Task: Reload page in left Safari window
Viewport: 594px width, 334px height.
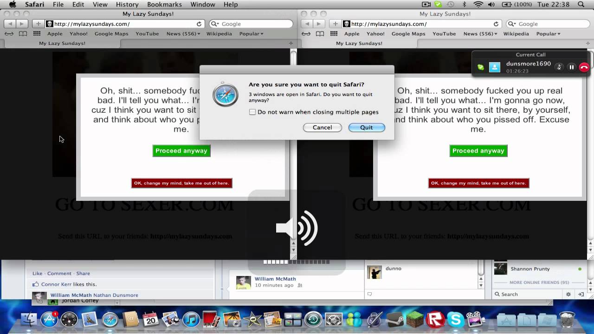Action: 199,24
